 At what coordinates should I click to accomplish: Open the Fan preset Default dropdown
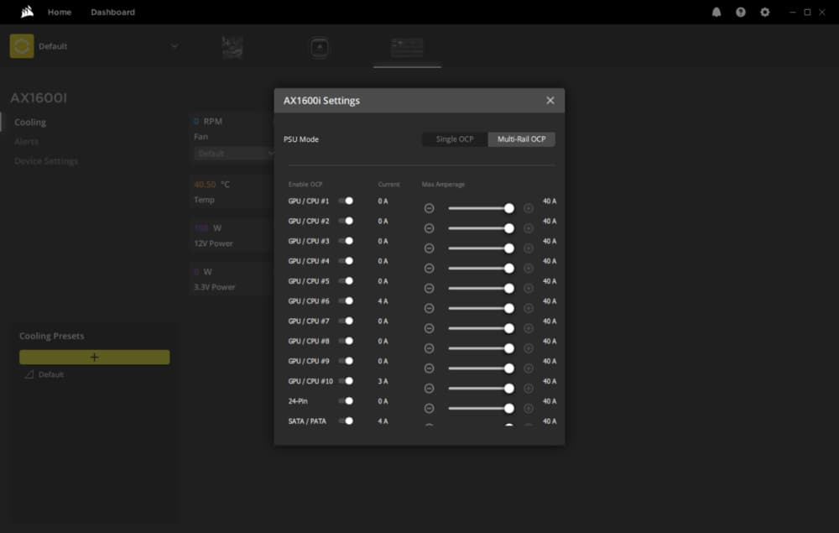tap(234, 154)
